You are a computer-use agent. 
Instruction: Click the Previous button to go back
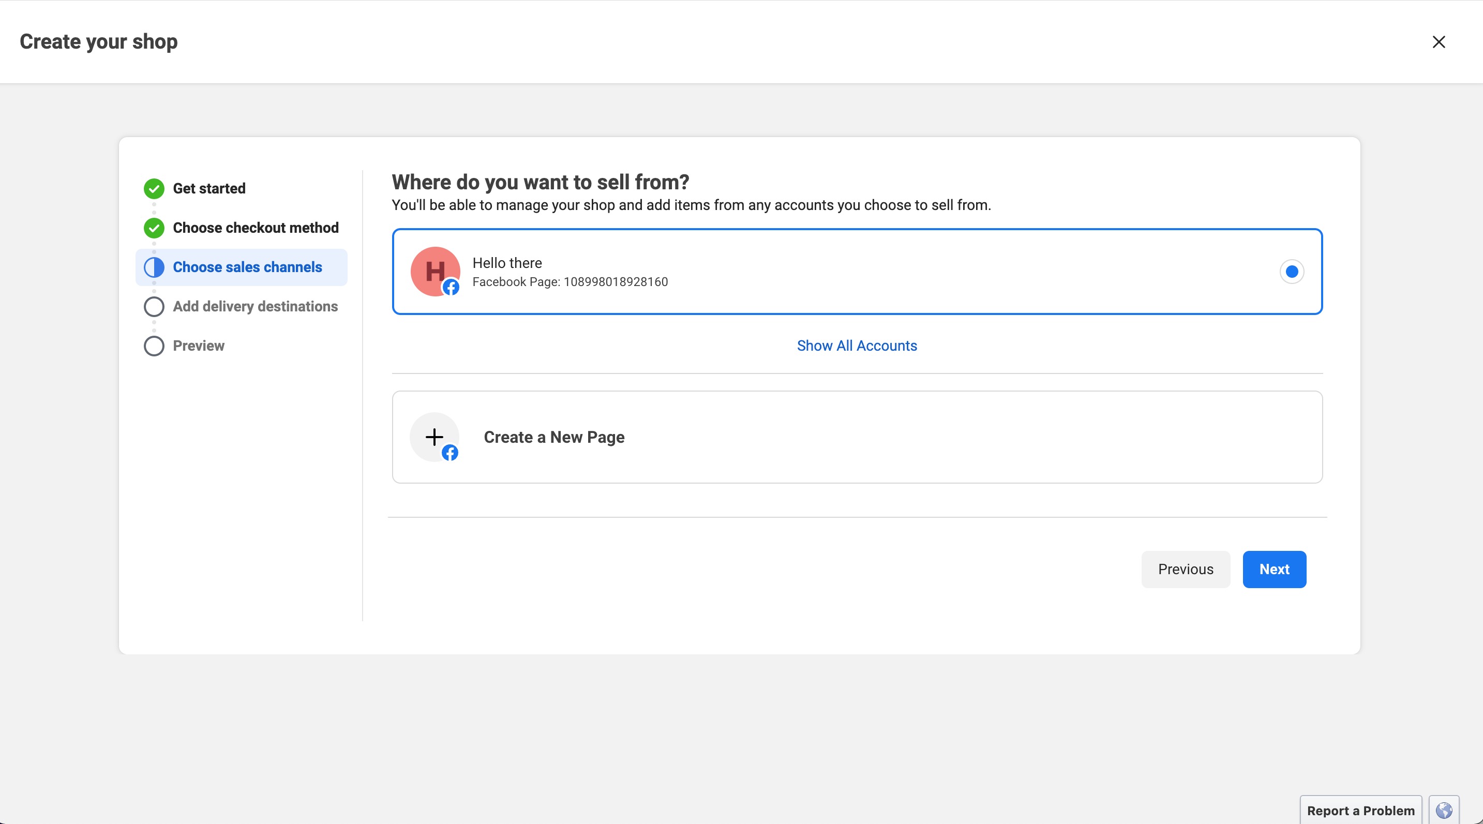pyautogui.click(x=1185, y=568)
